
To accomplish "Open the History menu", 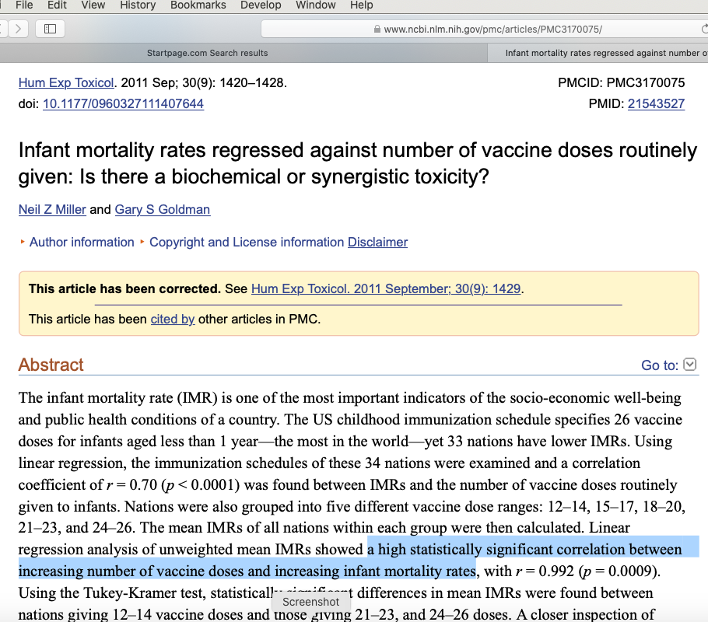I will coord(138,5).
